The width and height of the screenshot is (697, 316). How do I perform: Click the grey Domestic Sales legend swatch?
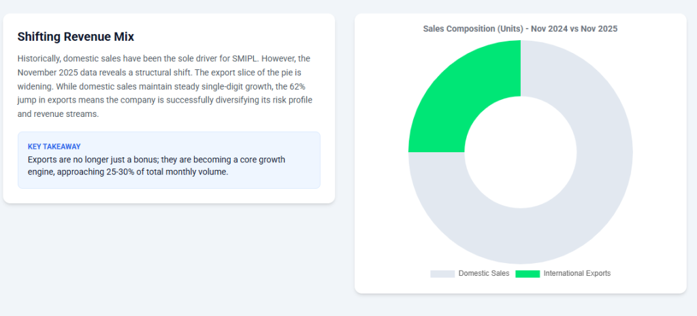(442, 274)
